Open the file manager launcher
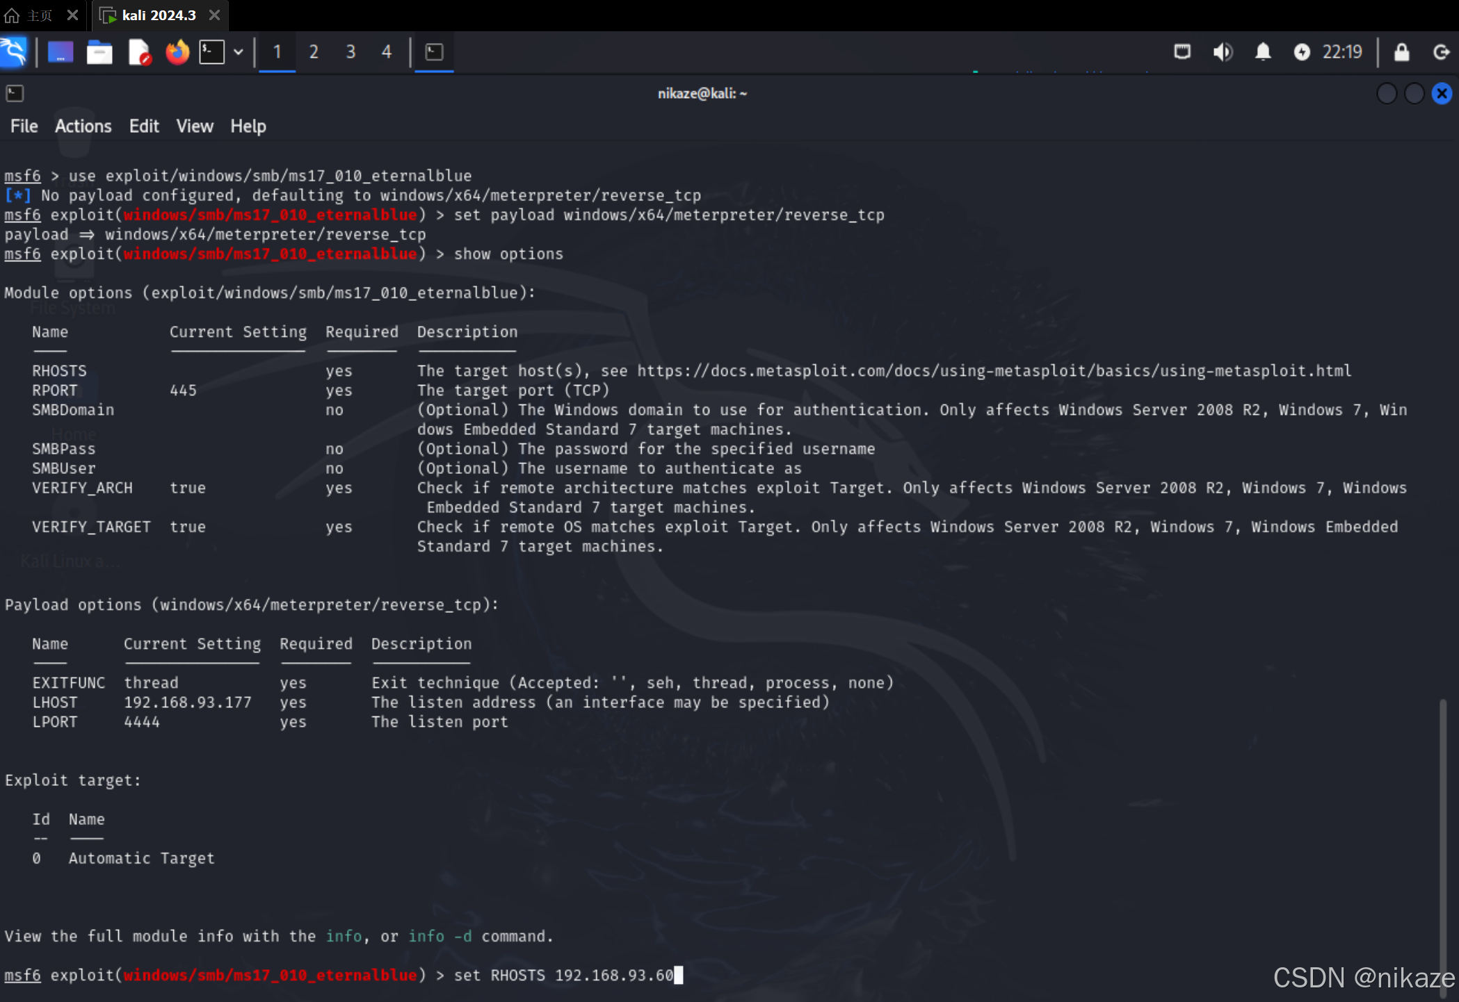This screenshot has height=1002, width=1459. click(x=99, y=52)
